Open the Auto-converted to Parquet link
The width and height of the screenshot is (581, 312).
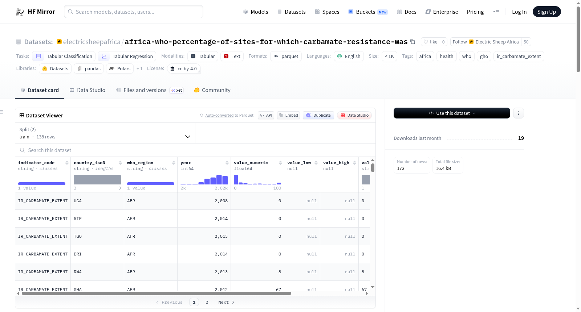229,115
